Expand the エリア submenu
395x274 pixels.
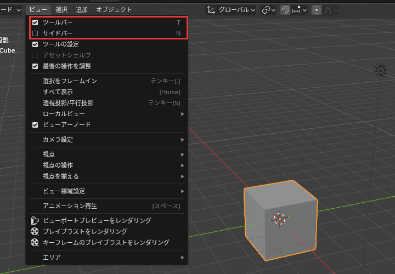107,258
